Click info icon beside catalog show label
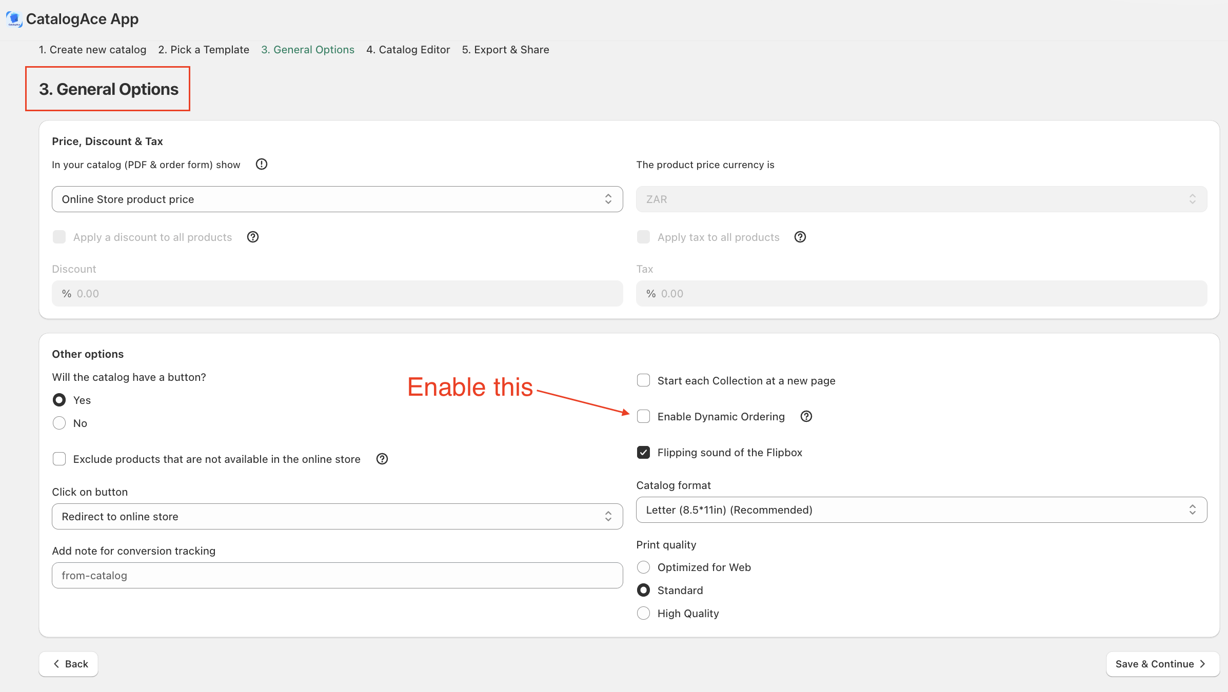 click(x=262, y=164)
